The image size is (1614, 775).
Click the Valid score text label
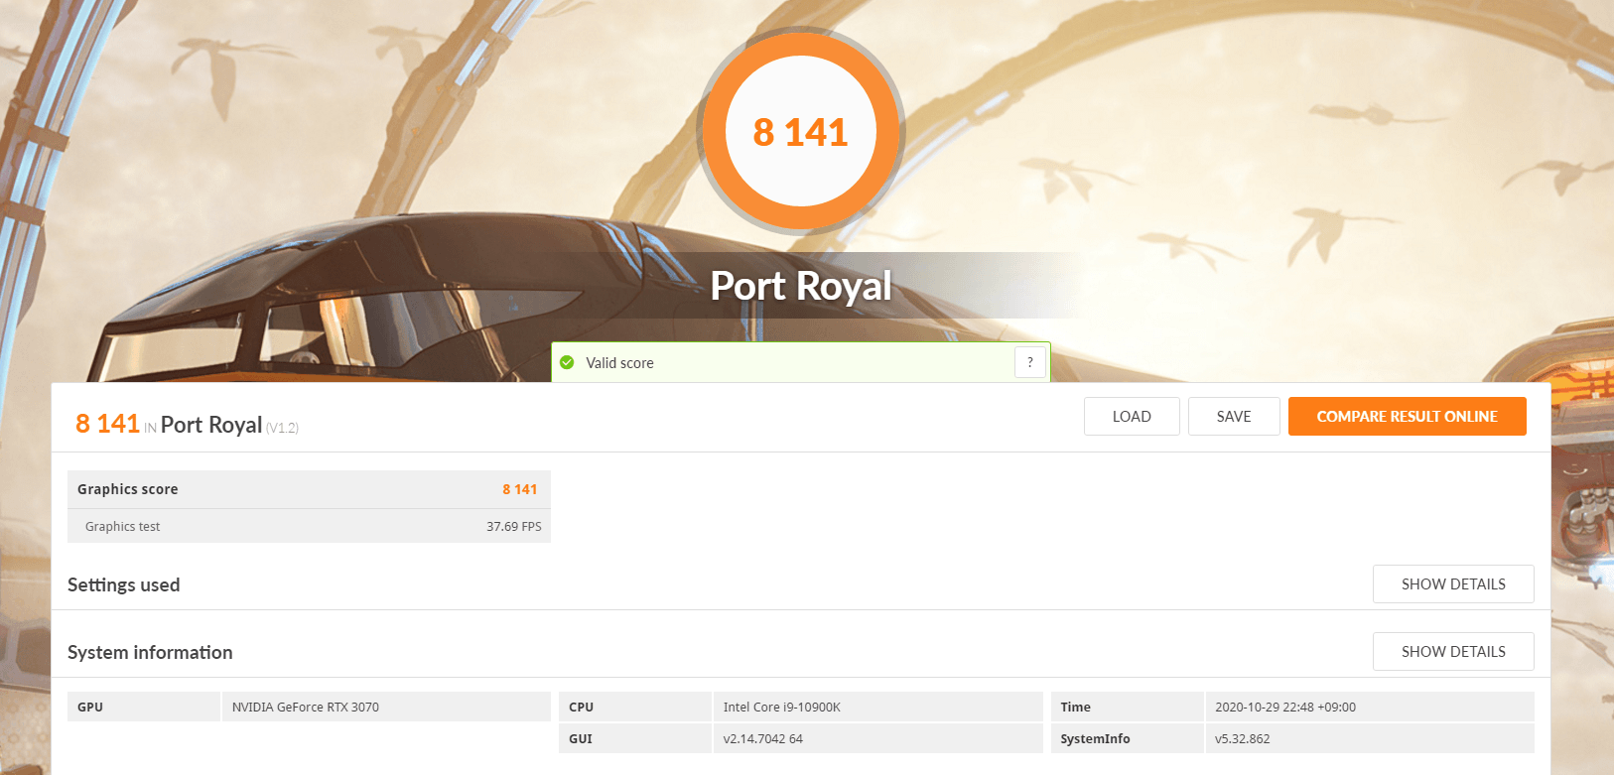[x=619, y=363]
